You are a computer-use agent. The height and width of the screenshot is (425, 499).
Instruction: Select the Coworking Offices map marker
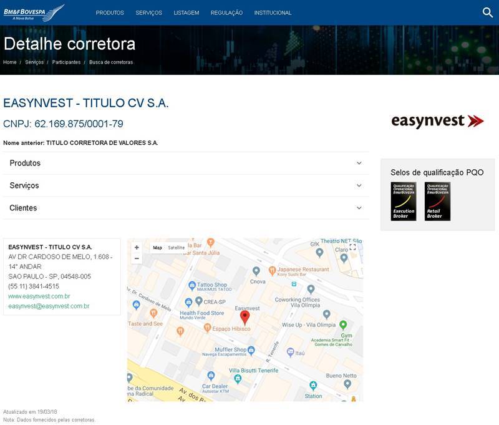(311, 290)
